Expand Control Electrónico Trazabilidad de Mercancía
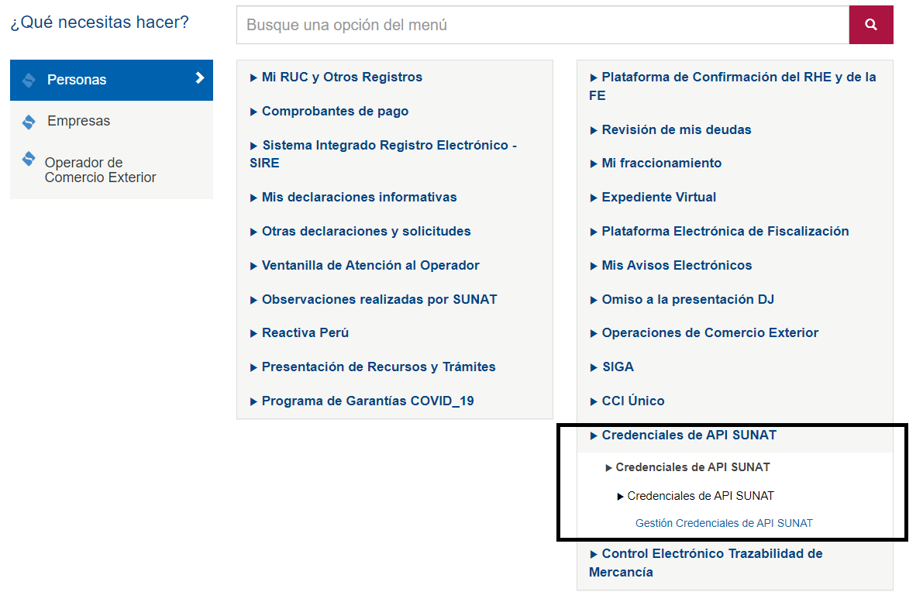 pos(706,563)
